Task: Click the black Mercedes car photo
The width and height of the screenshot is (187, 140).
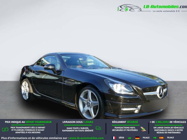Action: pyautogui.click(x=94, y=85)
